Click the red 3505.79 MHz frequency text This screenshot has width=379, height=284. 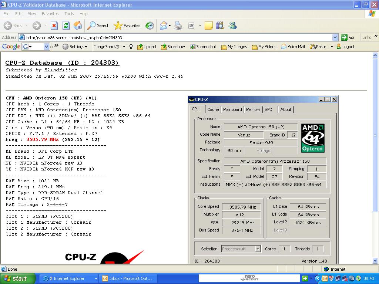(43, 139)
